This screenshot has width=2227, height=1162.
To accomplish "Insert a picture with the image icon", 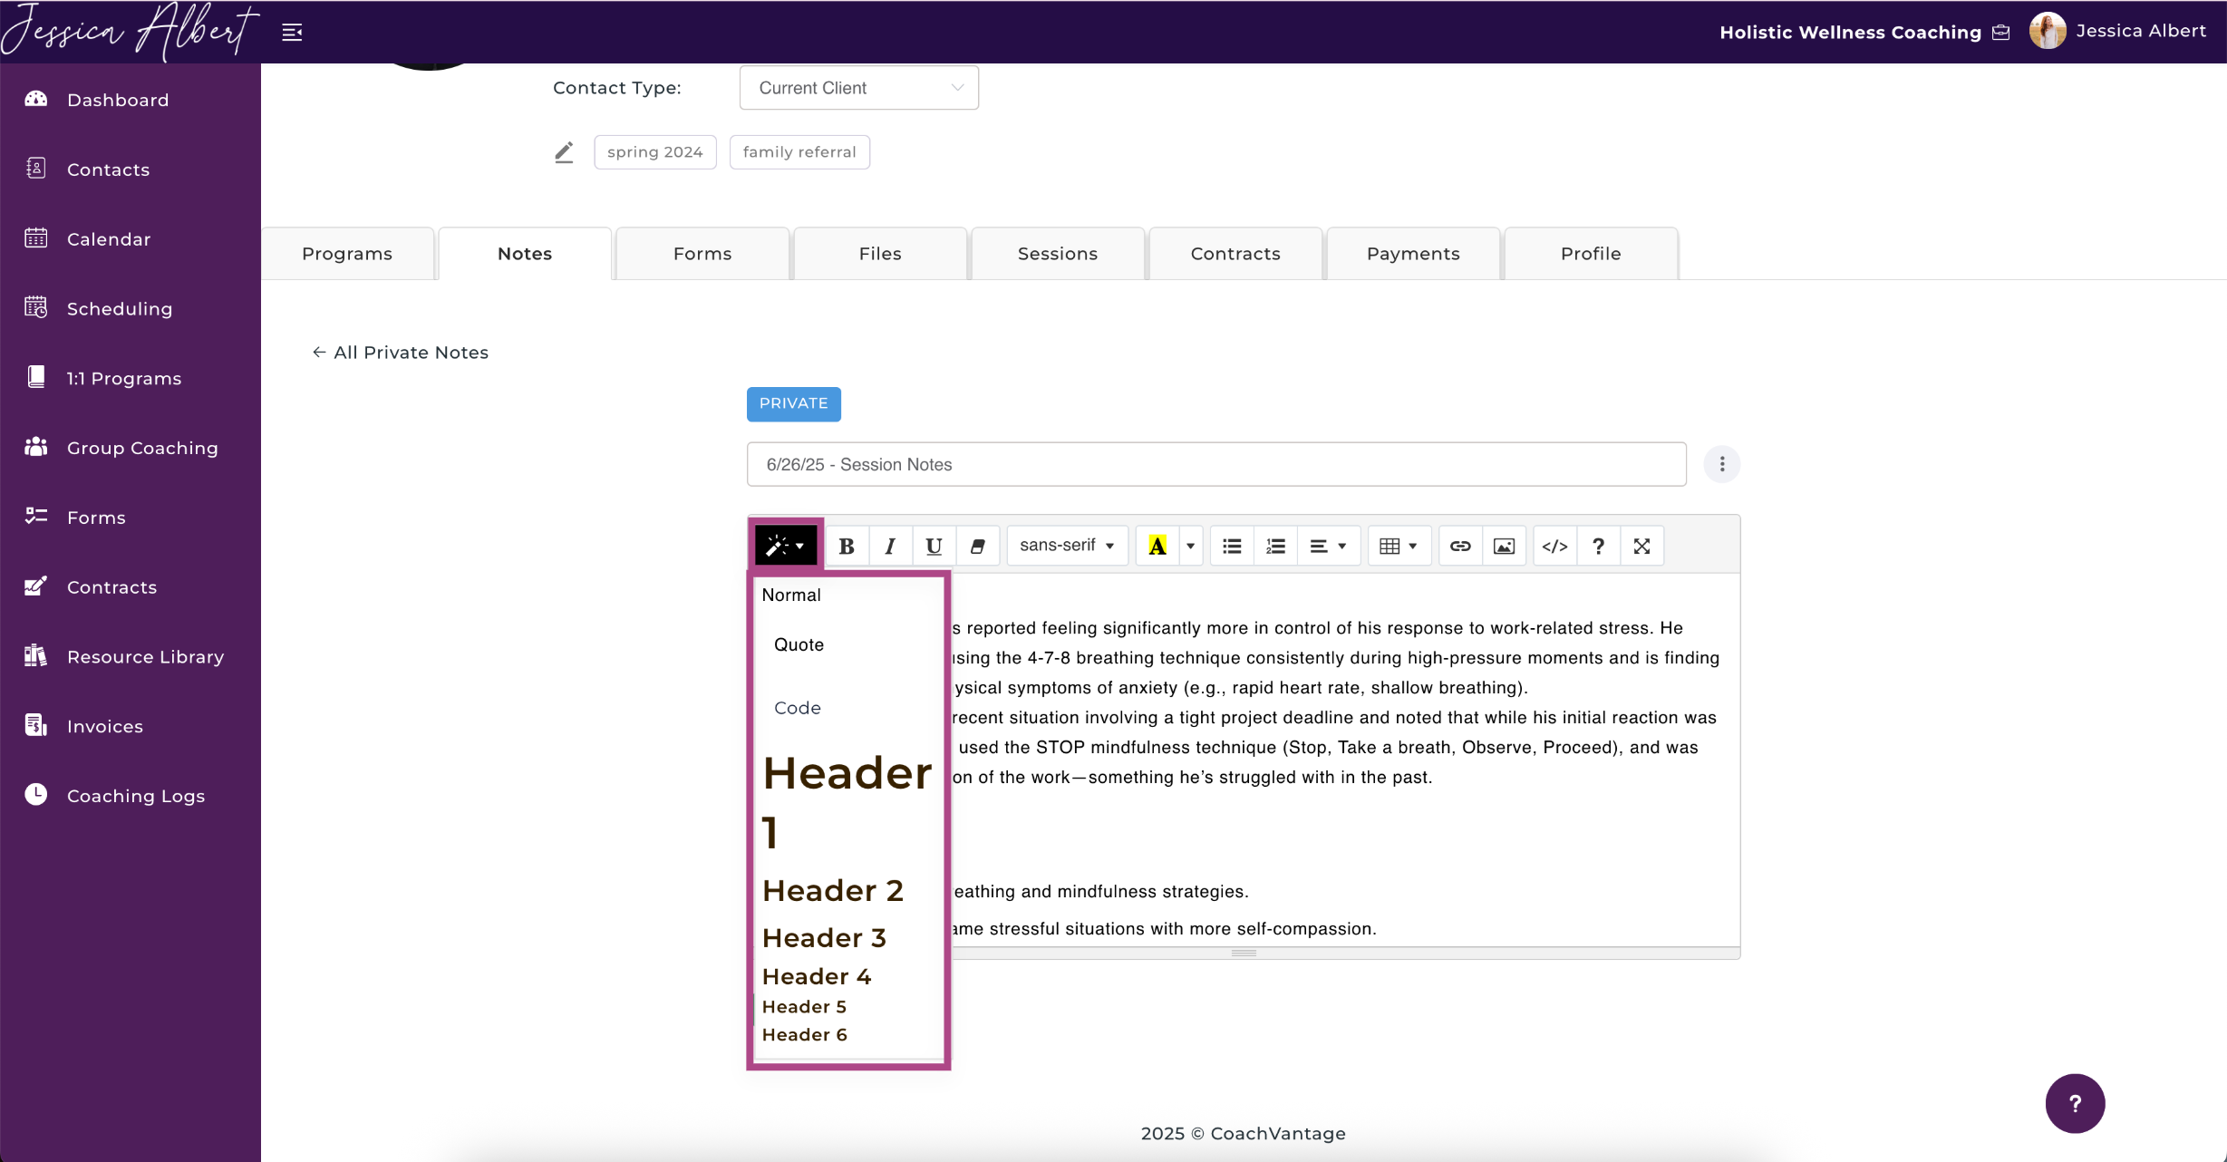I will tap(1504, 546).
